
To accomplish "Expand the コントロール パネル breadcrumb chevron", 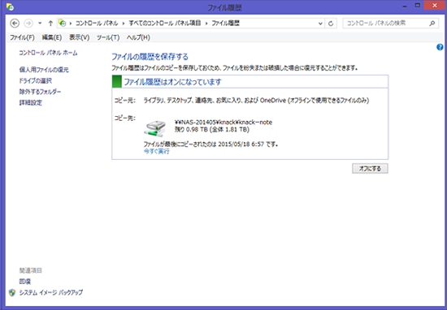I will (x=124, y=24).
